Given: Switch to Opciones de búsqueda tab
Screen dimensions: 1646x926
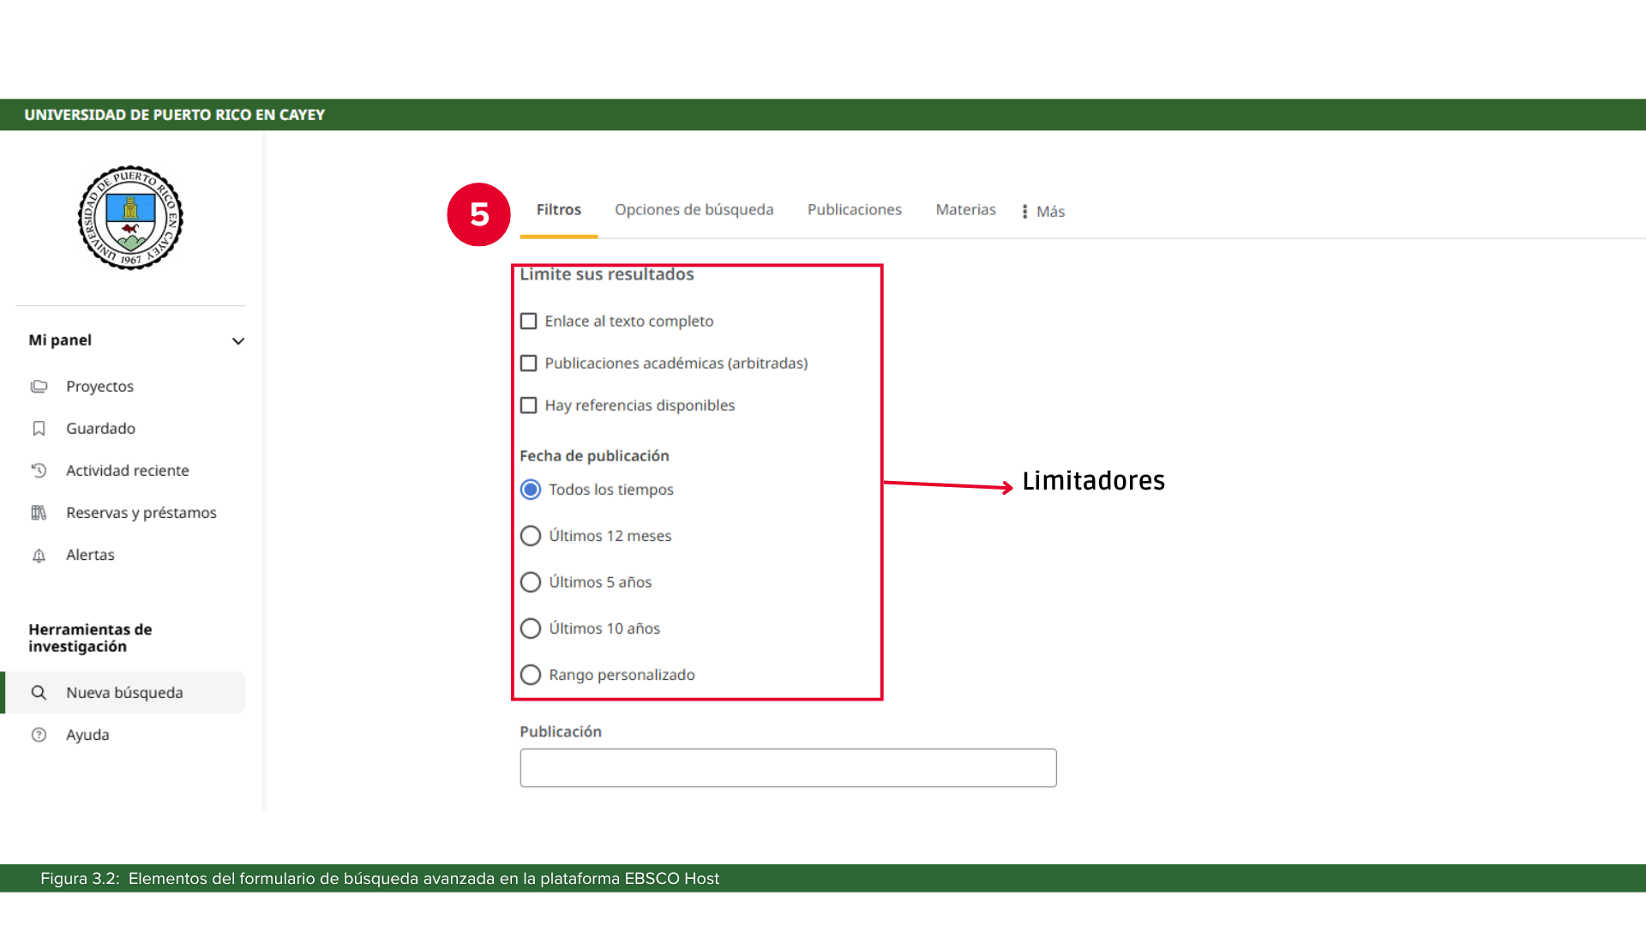Looking at the screenshot, I should pos(694,210).
